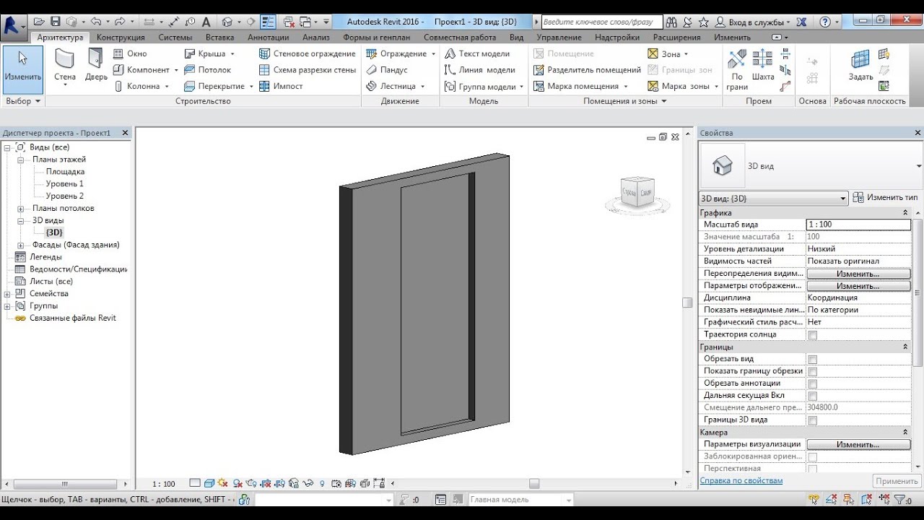Select Уровень 1 floor plan

(65, 184)
